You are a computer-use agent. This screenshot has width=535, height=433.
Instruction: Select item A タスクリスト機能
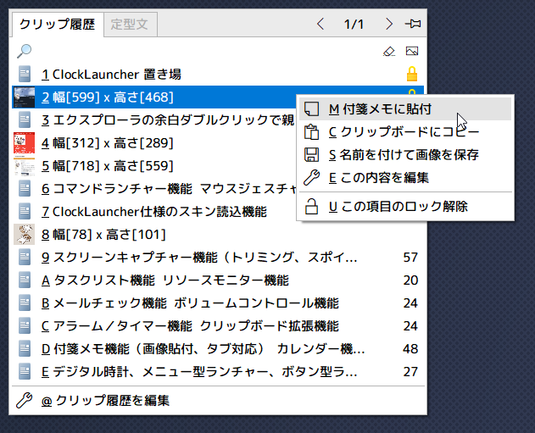[218, 280]
